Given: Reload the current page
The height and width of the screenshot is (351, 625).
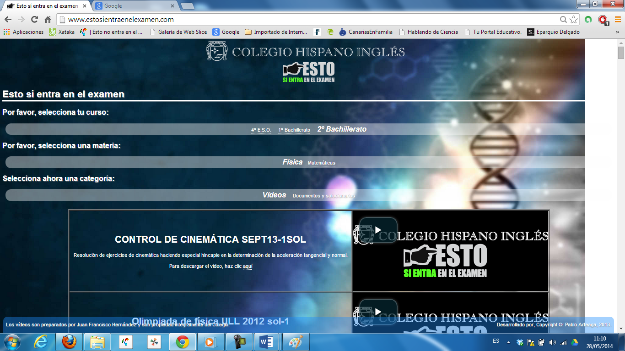Looking at the screenshot, I should (x=34, y=20).
